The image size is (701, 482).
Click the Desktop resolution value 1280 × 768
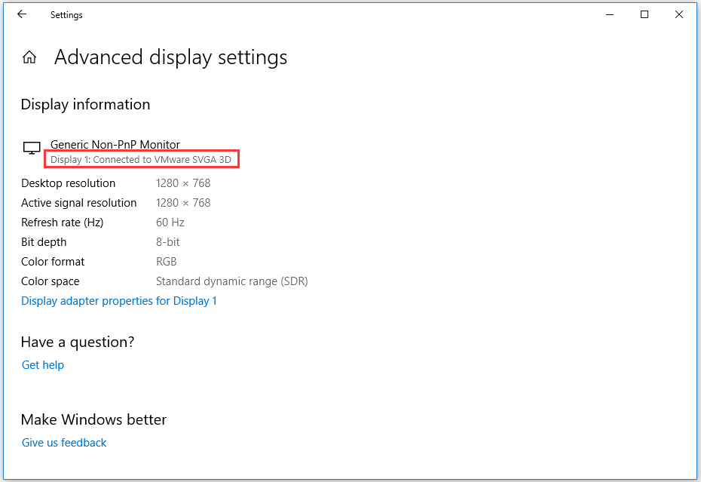pos(183,183)
